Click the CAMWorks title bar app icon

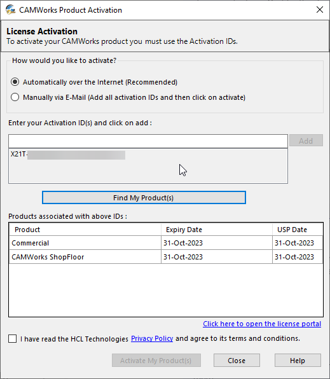10,10
